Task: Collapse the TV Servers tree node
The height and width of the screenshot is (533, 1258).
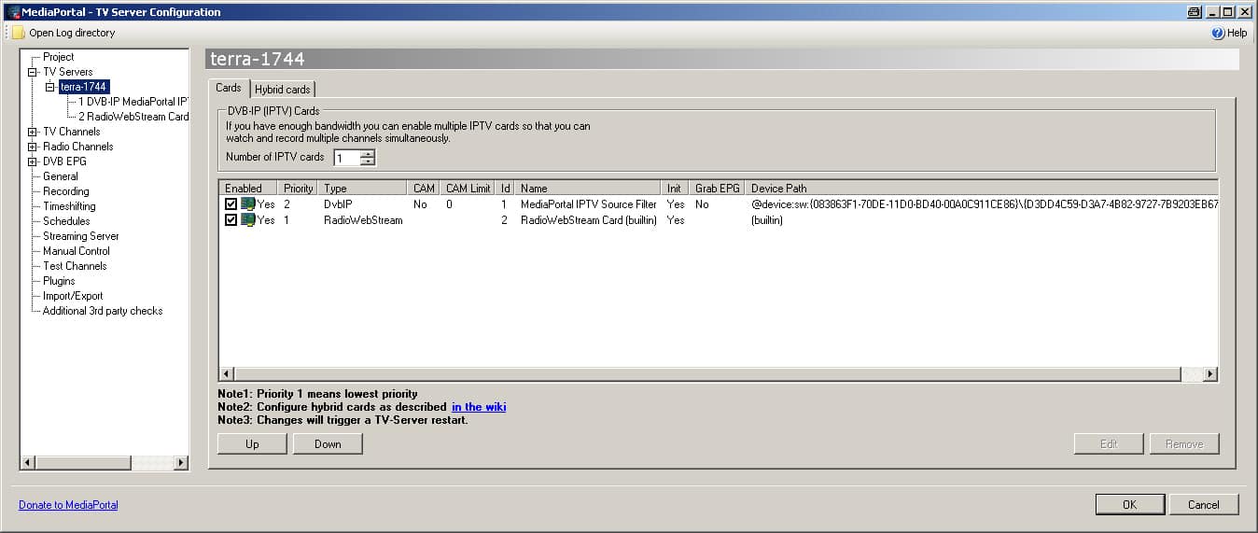Action: click(33, 72)
